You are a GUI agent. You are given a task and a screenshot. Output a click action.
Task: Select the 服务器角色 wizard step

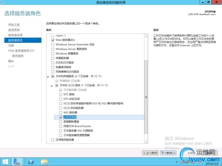[x=23, y=40]
